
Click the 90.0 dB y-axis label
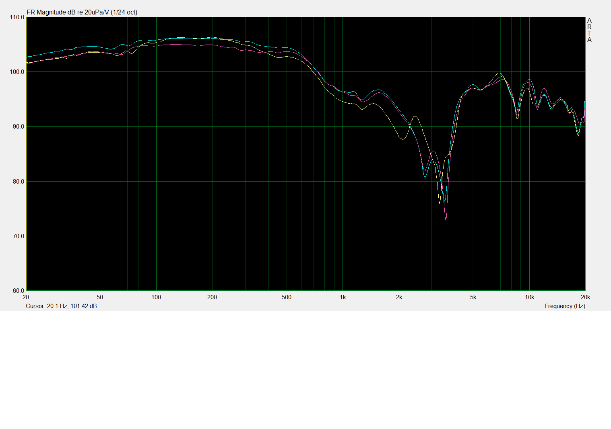(18, 127)
